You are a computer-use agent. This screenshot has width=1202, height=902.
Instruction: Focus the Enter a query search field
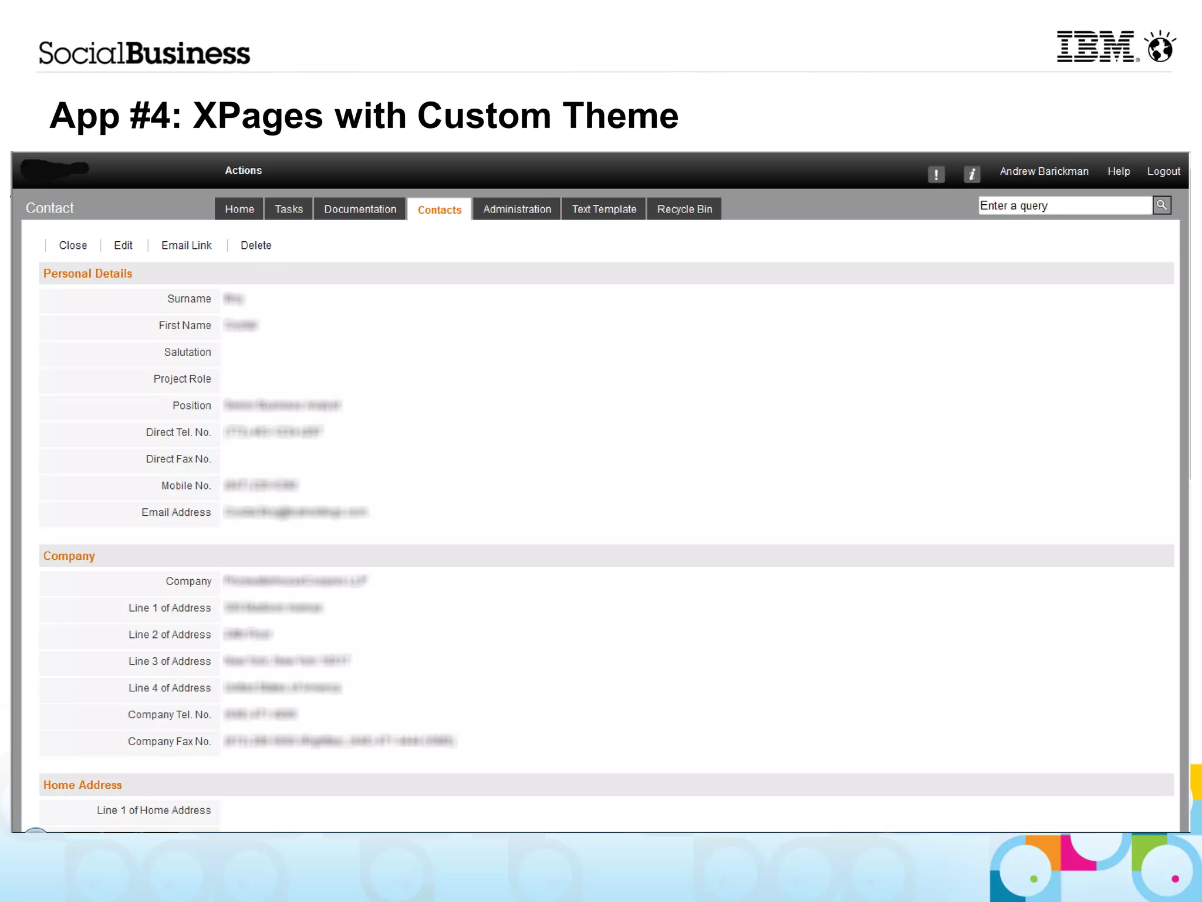[1065, 205]
